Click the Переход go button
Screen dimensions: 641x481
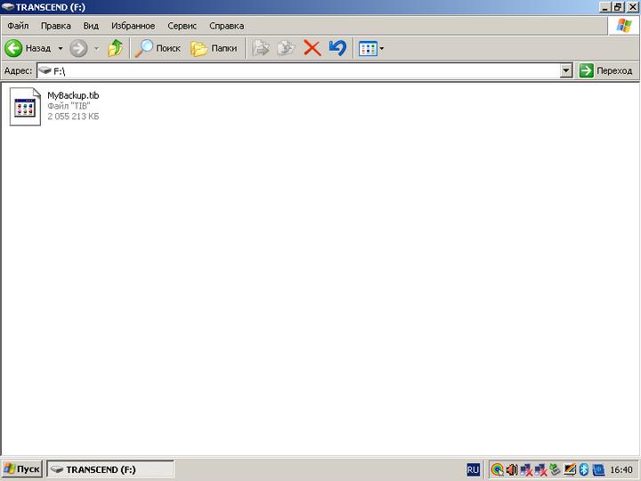pos(605,70)
